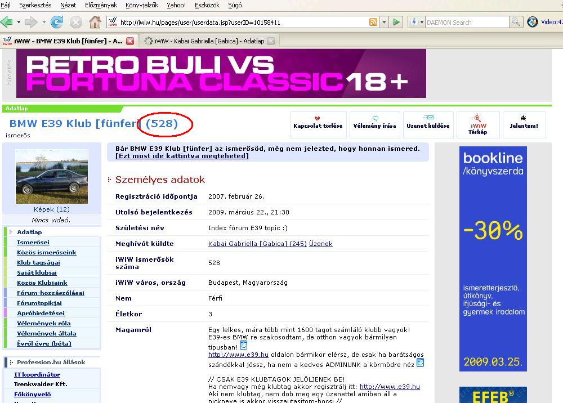This screenshot has height=403, width=563.
Task: Click the DAEMON Search input field
Action: [x=467, y=23]
